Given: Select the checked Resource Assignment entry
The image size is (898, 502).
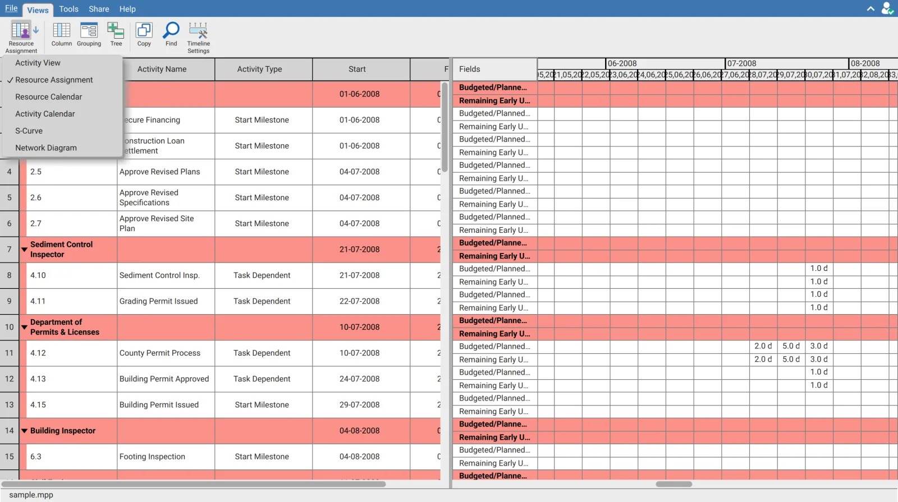Looking at the screenshot, I should pyautogui.click(x=62, y=80).
